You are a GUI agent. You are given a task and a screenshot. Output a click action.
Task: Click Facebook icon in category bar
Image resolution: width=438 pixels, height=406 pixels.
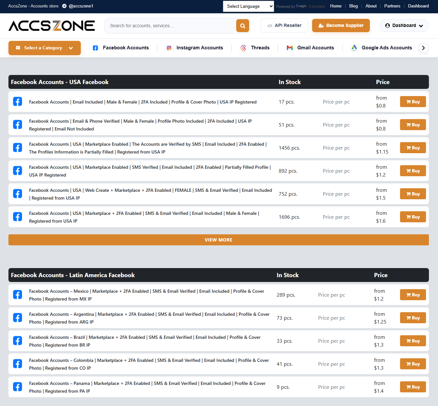(95, 48)
